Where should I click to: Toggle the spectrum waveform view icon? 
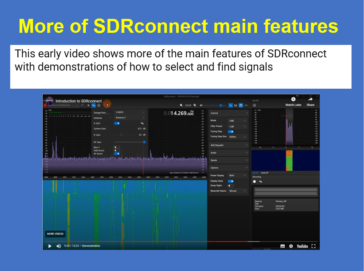coord(231,105)
